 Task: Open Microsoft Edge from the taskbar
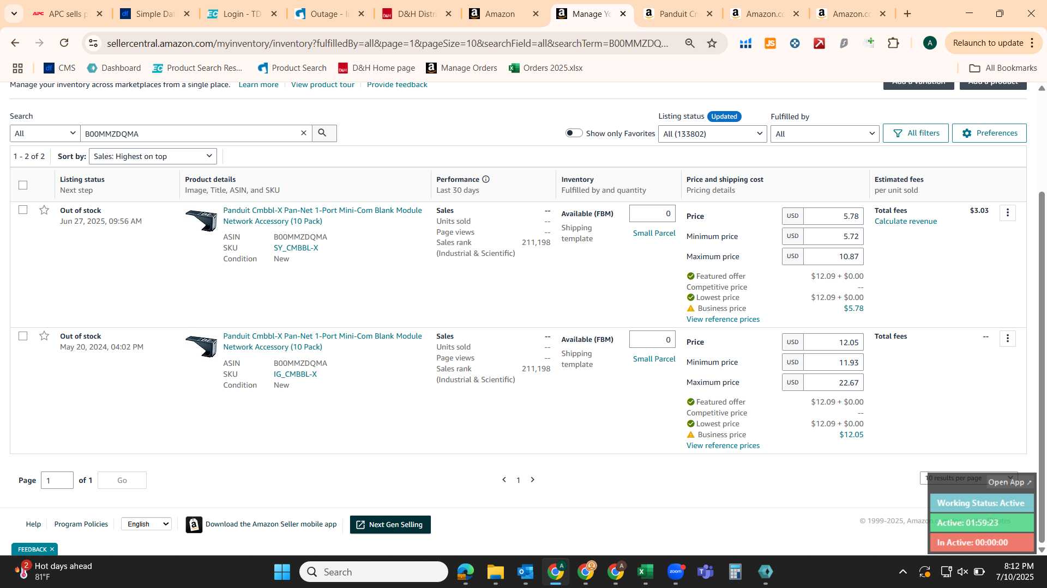(x=466, y=572)
